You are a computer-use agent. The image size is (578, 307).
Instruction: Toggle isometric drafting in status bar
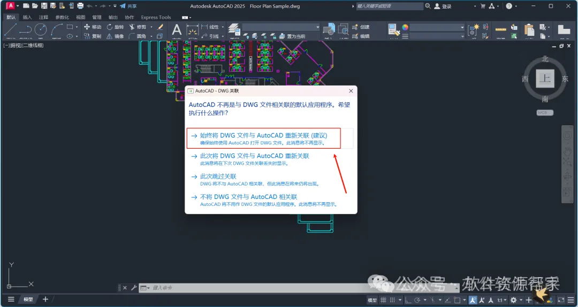tap(433, 300)
